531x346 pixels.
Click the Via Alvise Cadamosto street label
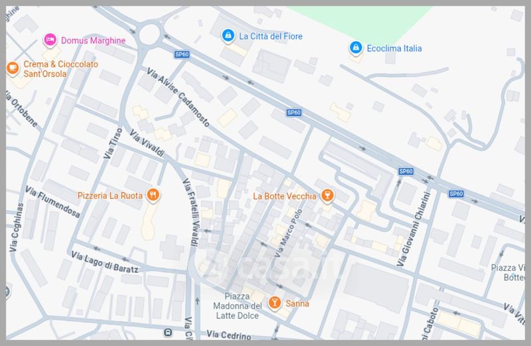[178, 97]
